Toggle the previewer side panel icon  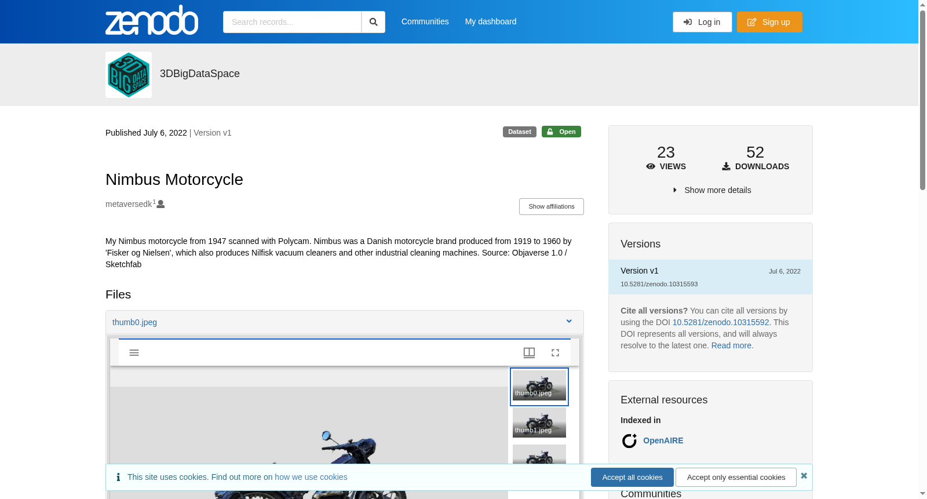529,353
